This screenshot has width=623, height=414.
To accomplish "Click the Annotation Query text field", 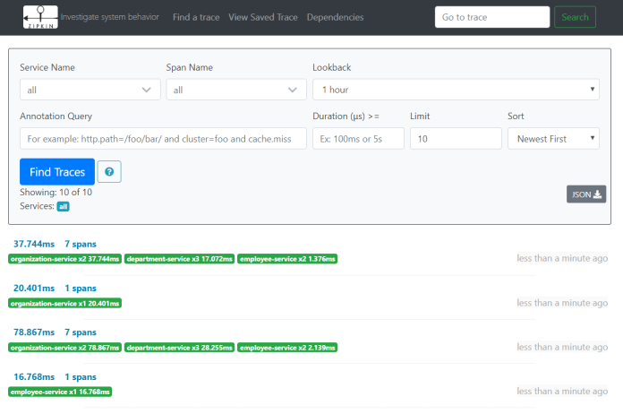I will [162, 139].
